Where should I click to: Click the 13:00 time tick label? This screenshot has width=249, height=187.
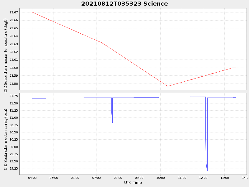click(224, 178)
